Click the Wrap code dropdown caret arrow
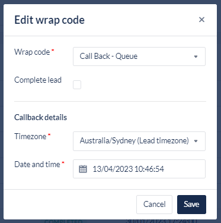The height and width of the screenshot is (223, 221). (196, 56)
